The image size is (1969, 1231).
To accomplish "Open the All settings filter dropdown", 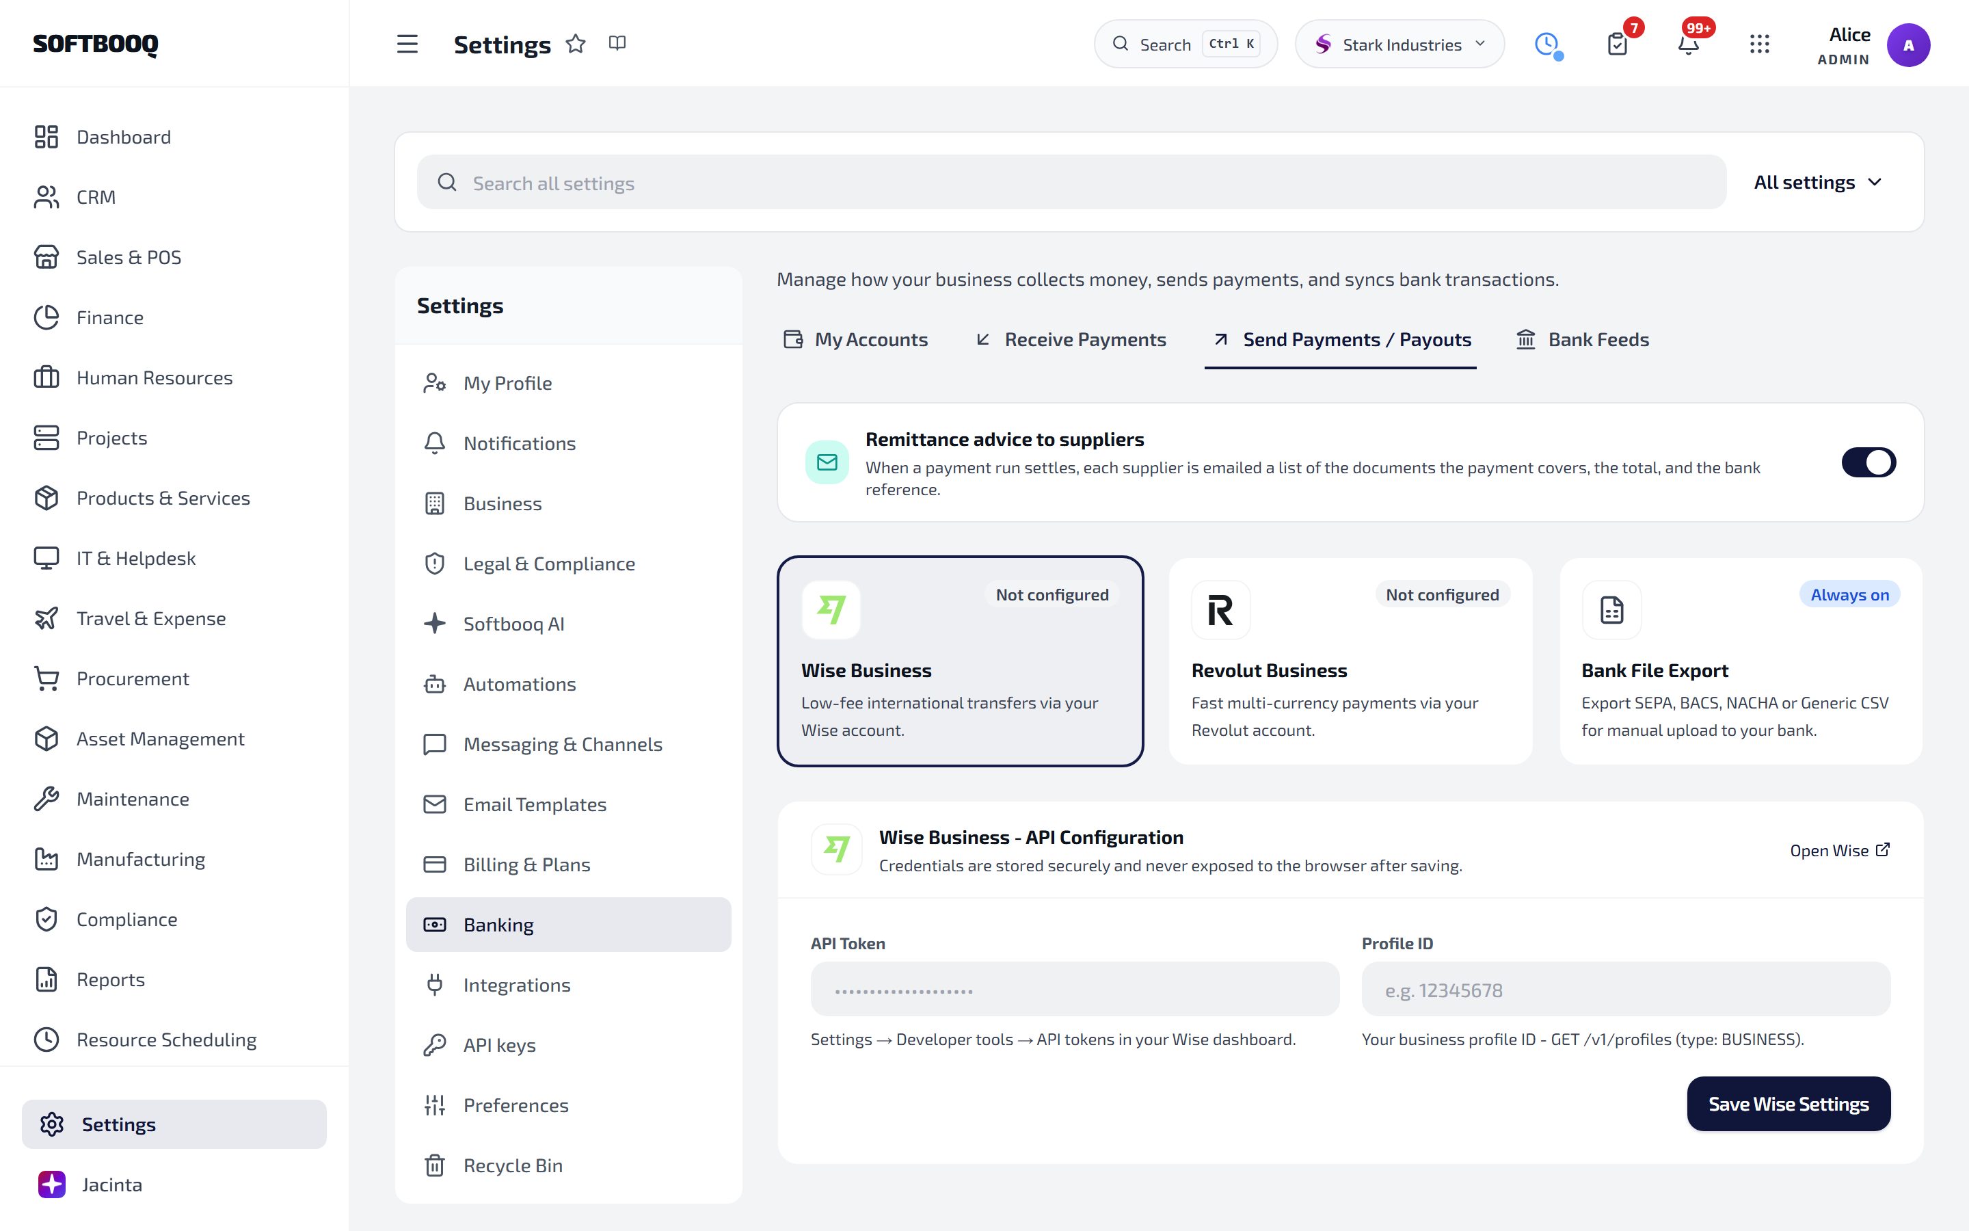I will coord(1818,183).
